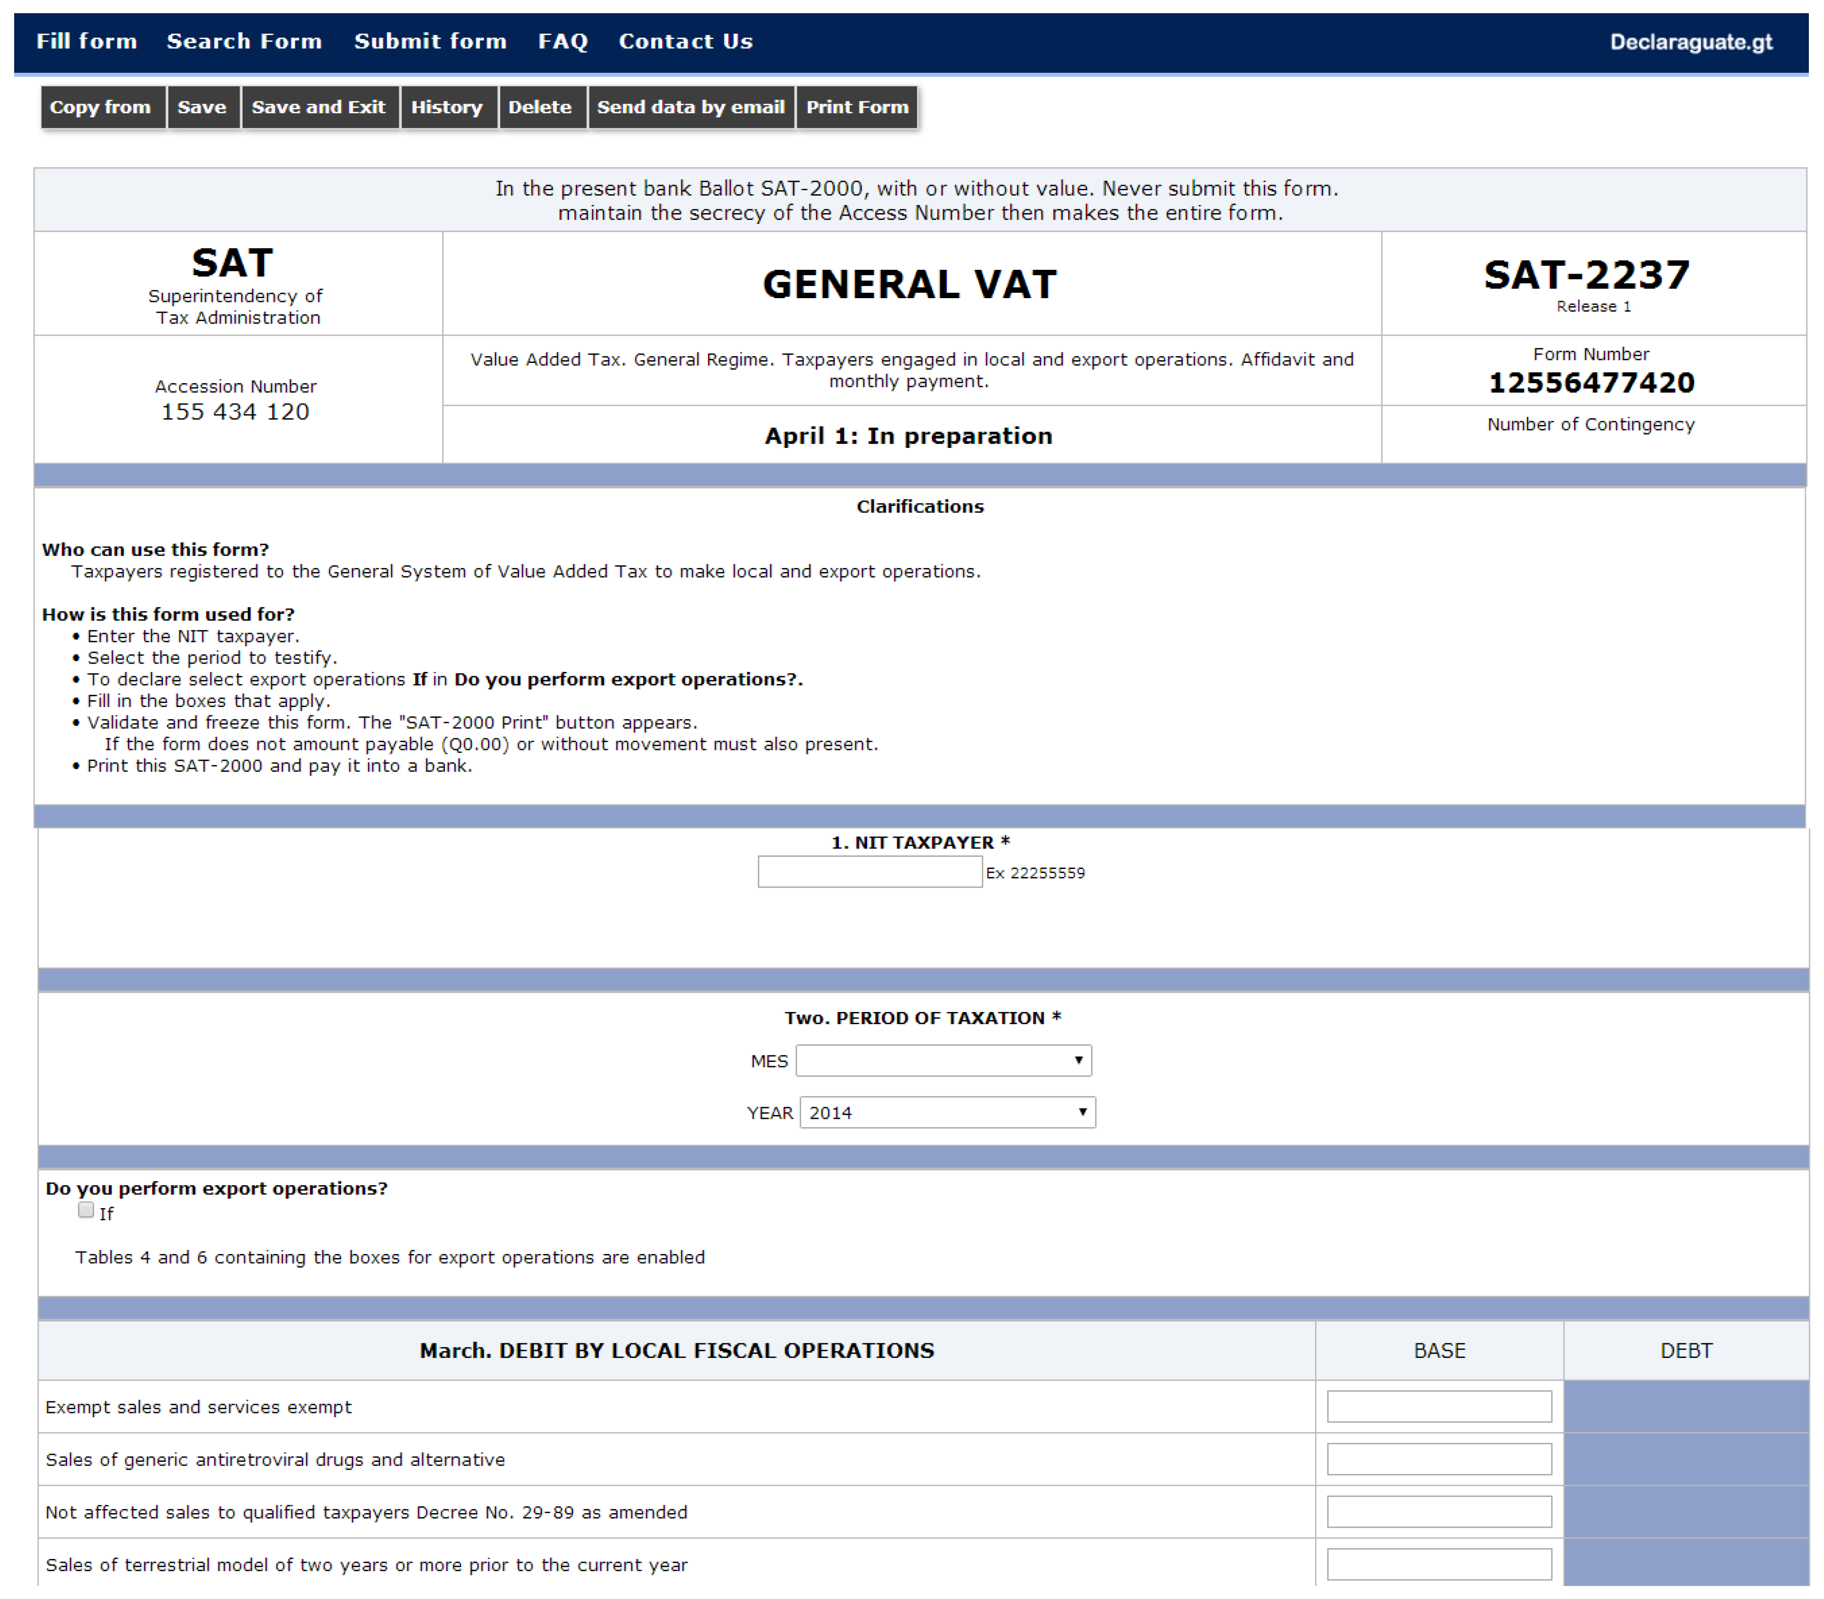Click the Copy from button
Screen dimensions: 1824x1599
click(x=101, y=107)
